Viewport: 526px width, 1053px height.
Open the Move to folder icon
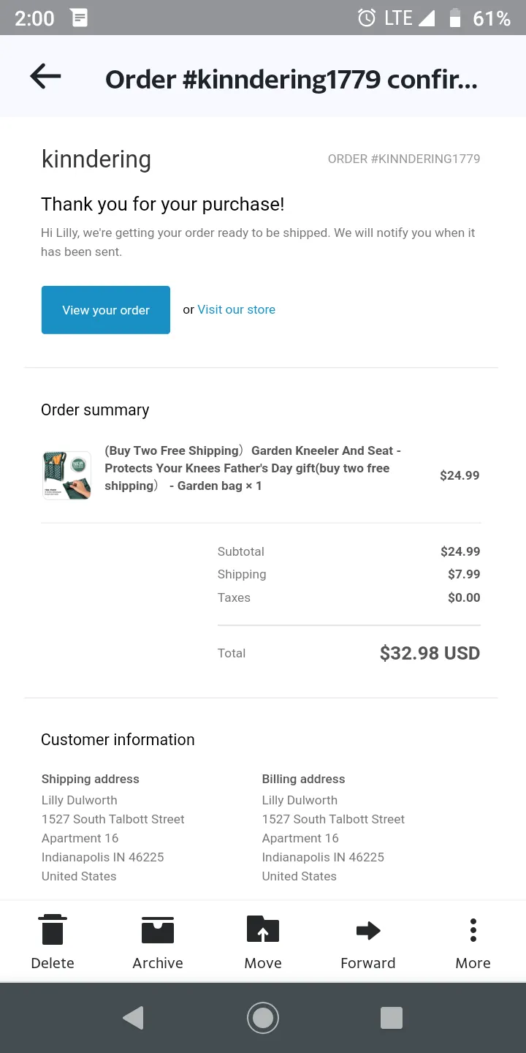point(263,929)
